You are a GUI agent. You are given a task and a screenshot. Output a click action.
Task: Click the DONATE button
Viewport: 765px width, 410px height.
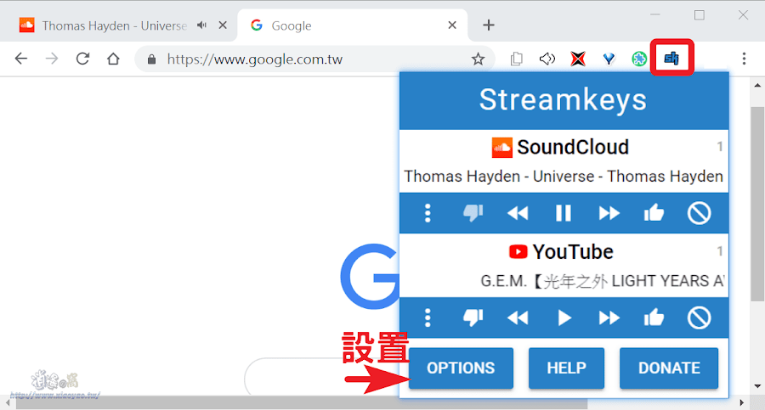669,368
